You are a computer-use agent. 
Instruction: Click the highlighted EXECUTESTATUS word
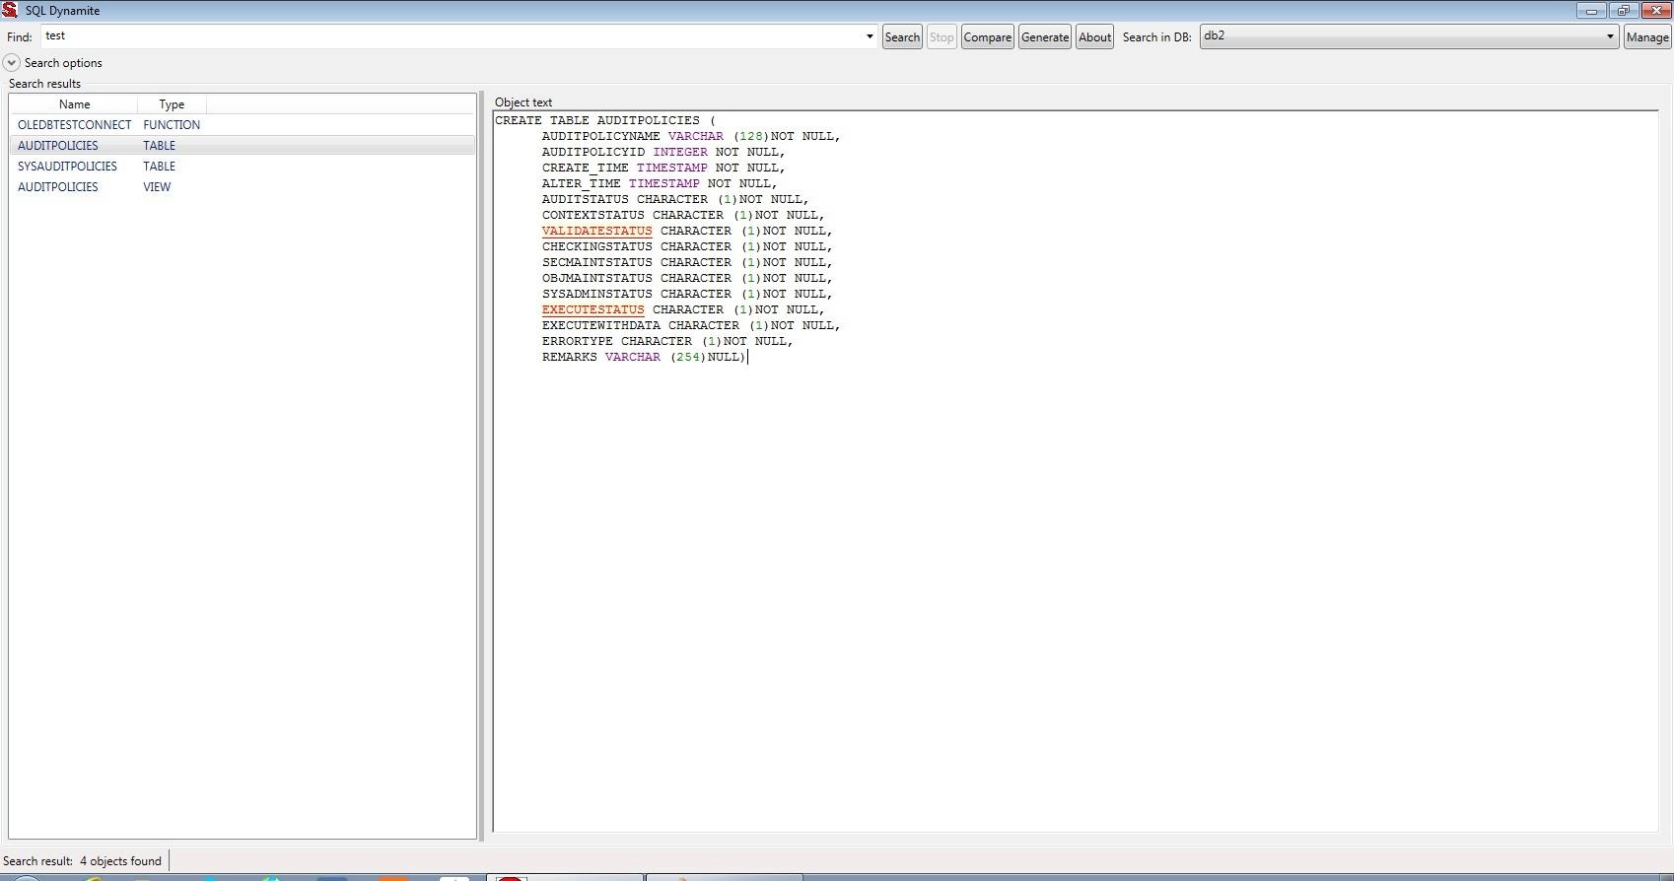point(593,309)
